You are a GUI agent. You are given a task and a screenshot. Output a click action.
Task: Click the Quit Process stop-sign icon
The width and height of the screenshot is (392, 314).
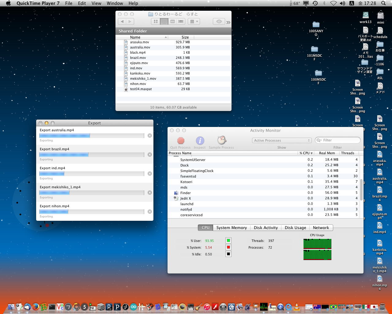coord(181,141)
